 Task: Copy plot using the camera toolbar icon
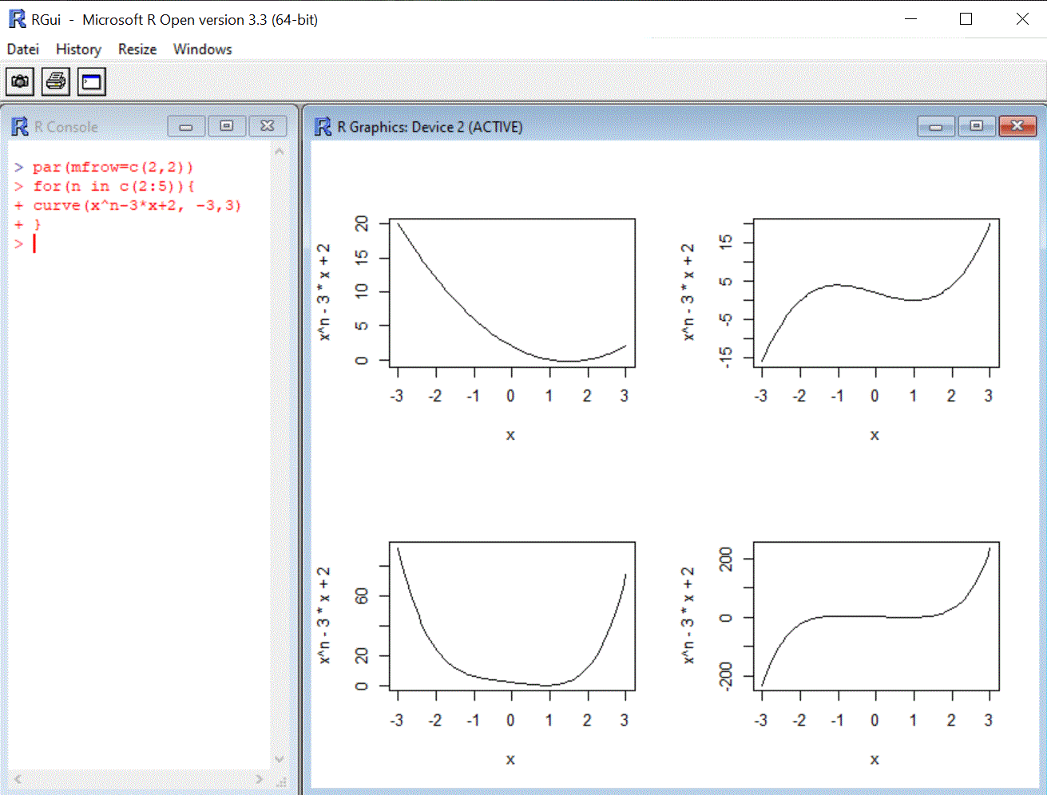click(x=19, y=81)
